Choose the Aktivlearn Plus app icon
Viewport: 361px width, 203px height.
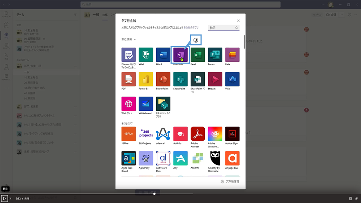pos(163,158)
